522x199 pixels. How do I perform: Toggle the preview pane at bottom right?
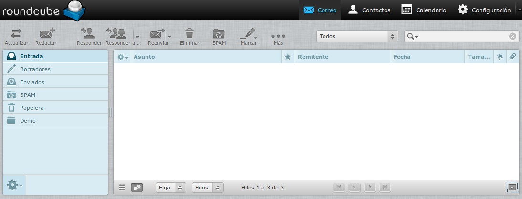tap(512, 188)
